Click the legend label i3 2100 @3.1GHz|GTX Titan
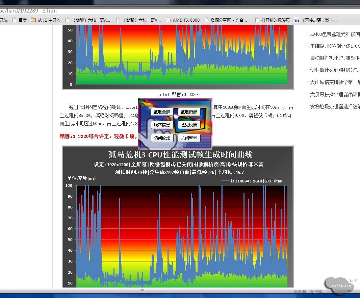Viewport: 360px width, 298px height. coord(256,181)
